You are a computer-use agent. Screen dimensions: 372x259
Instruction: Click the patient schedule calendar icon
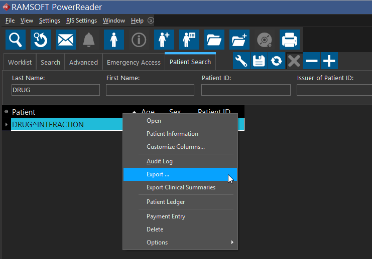(189, 40)
